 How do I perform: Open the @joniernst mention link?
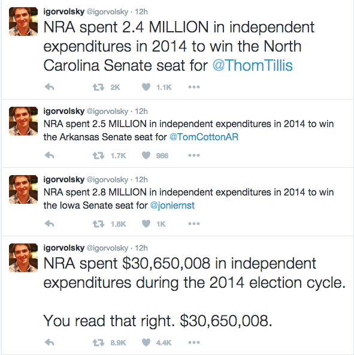pyautogui.click(x=173, y=205)
